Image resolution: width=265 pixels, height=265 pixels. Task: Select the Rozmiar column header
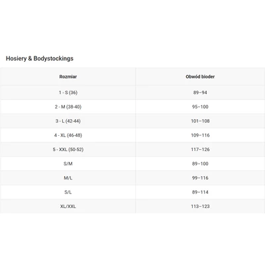68,77
